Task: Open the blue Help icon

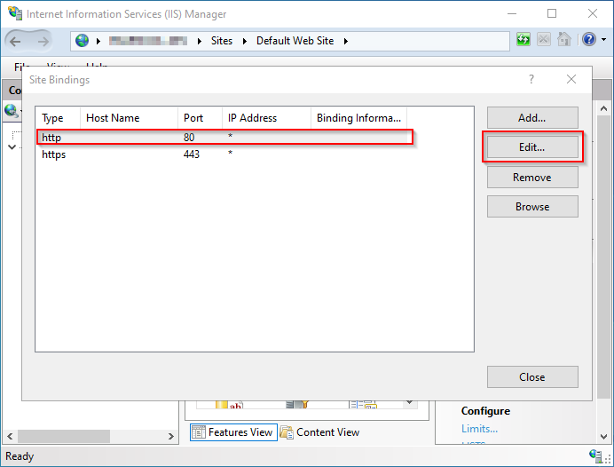Action: [589, 39]
